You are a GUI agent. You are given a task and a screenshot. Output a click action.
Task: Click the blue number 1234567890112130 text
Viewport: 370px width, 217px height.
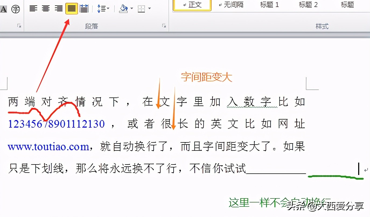pos(56,124)
